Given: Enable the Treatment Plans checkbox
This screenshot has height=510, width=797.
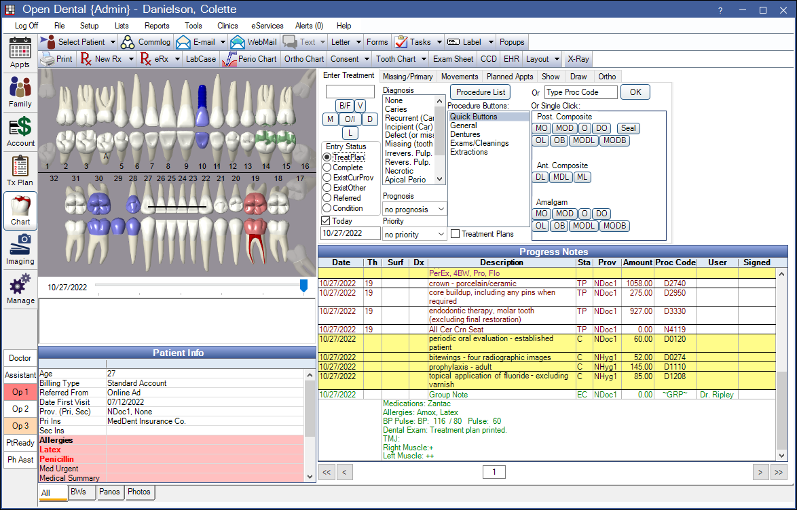Looking at the screenshot, I should coord(456,234).
